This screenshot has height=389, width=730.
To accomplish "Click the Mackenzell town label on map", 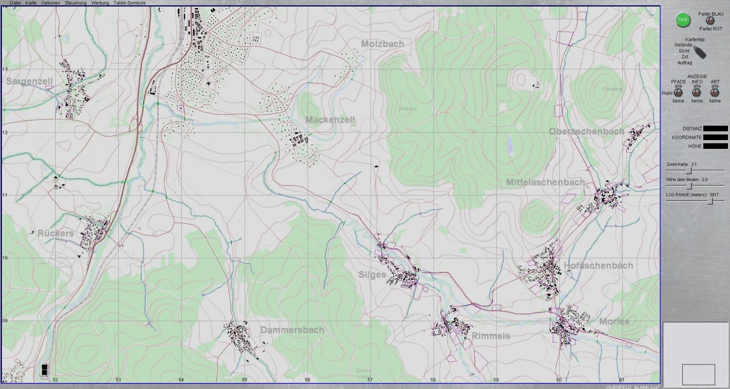I will click(x=330, y=120).
